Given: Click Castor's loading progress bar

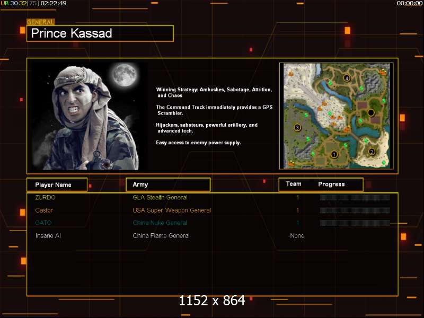Looking at the screenshot, I should (355, 210).
